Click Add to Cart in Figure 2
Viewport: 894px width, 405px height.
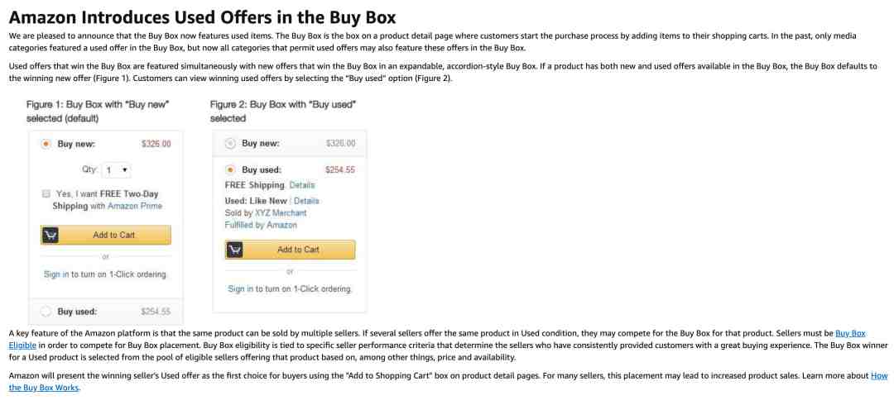pos(291,250)
